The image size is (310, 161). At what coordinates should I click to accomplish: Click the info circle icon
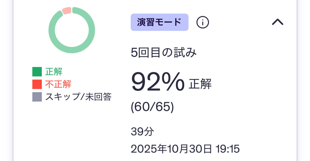pos(203,23)
